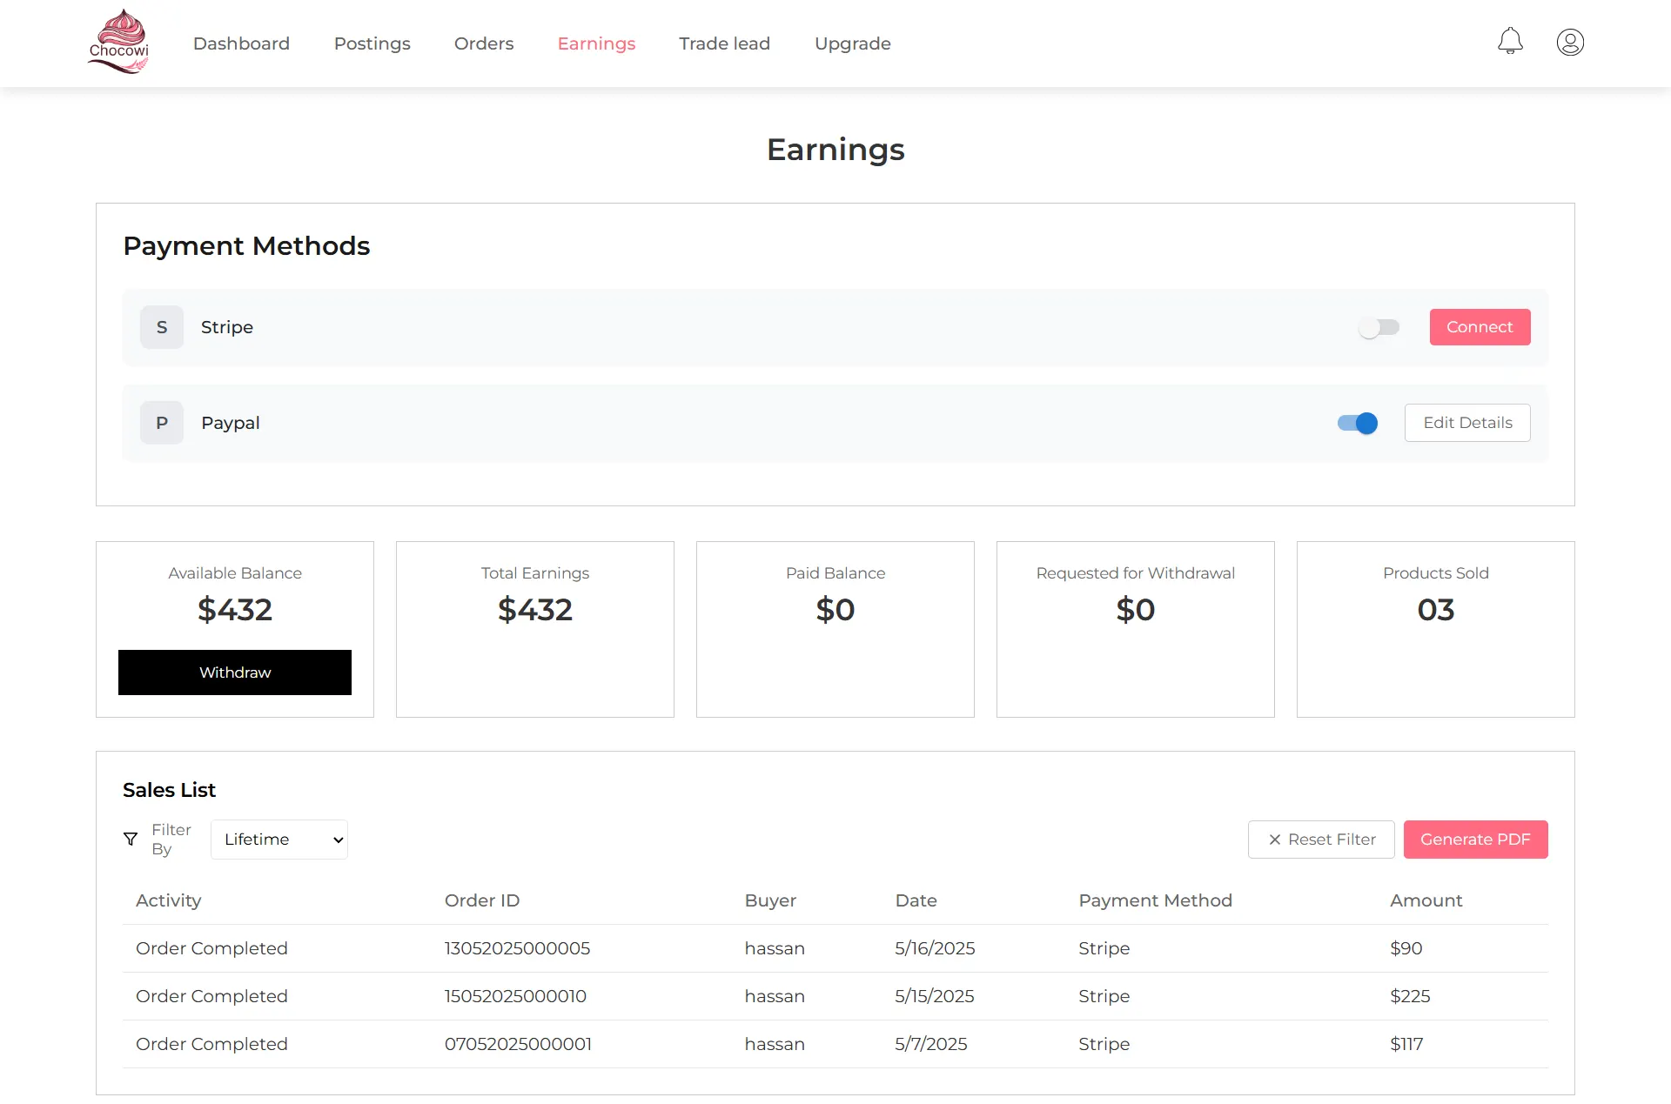
Task: Select the Earnings nav item
Action: pos(597,43)
